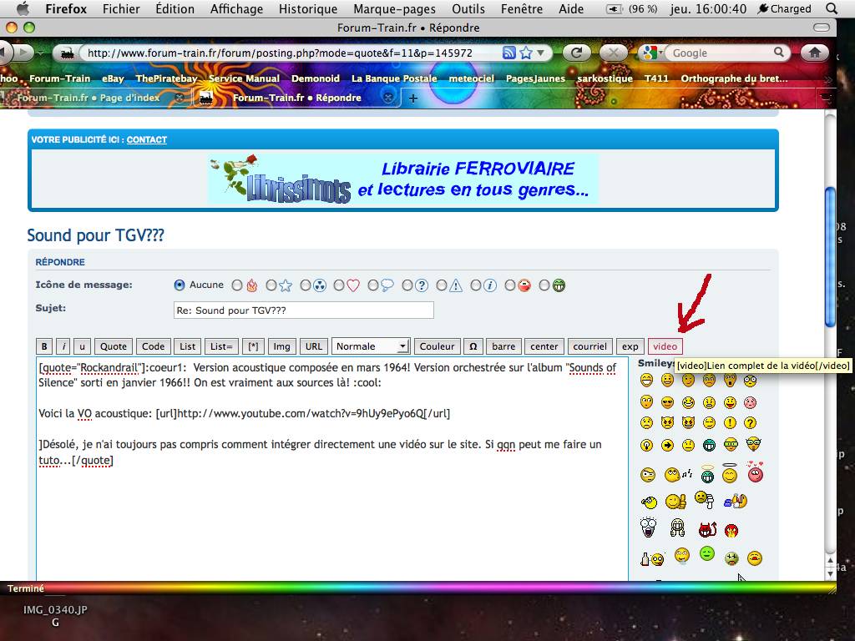The image size is (855, 641).
Task: Click the courriel BBCode button
Action: [x=590, y=346]
